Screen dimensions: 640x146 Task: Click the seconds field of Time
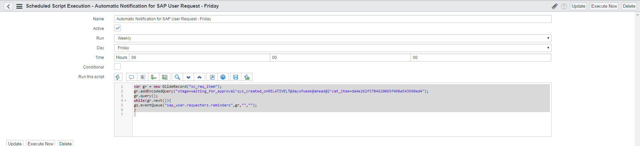click(481, 58)
